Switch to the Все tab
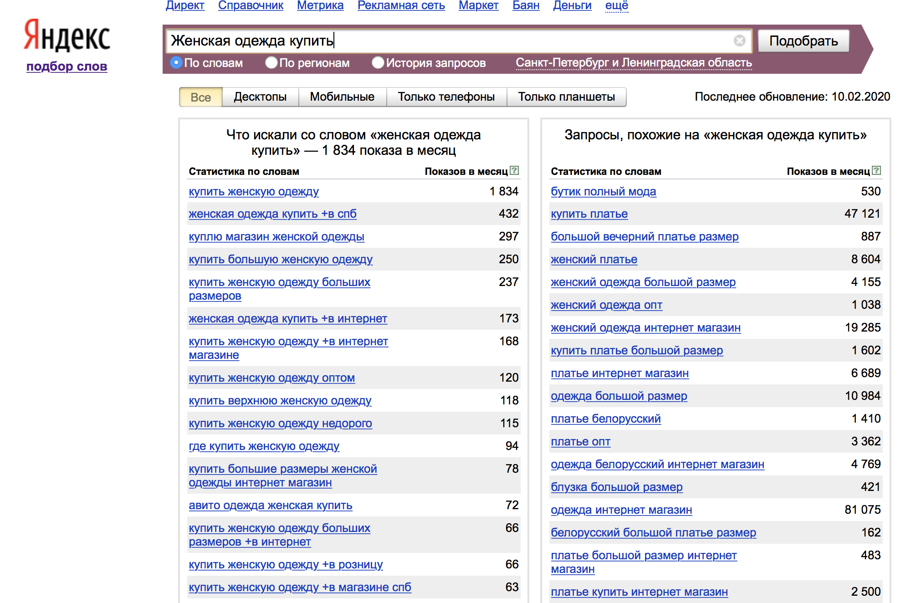 click(x=201, y=97)
